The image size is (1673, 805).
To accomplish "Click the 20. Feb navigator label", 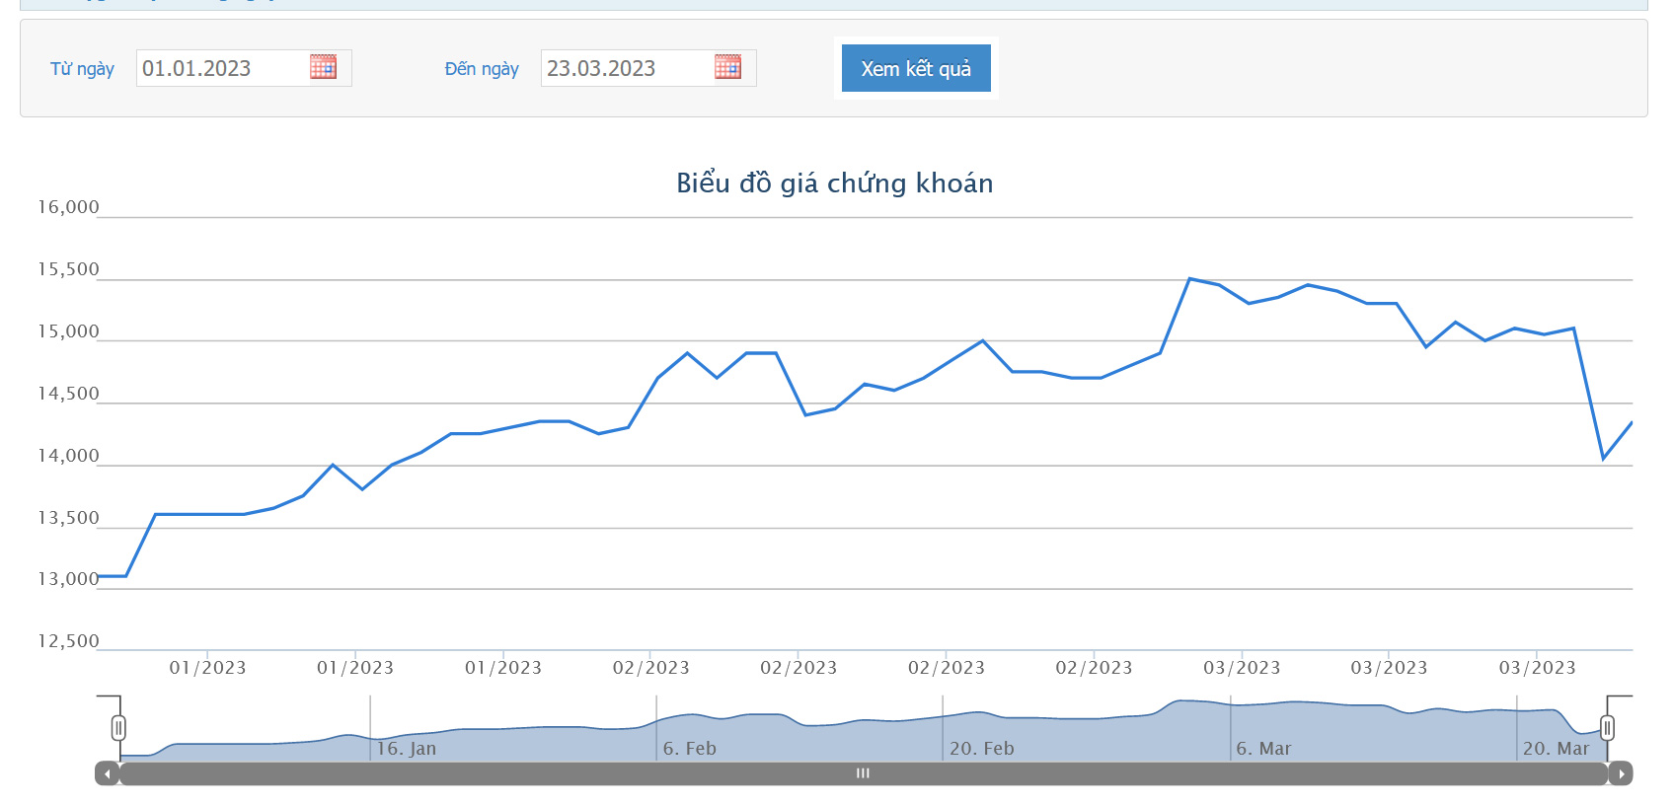I will click(x=982, y=749).
